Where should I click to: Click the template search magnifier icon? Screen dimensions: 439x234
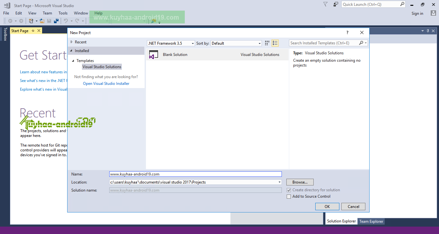point(361,43)
